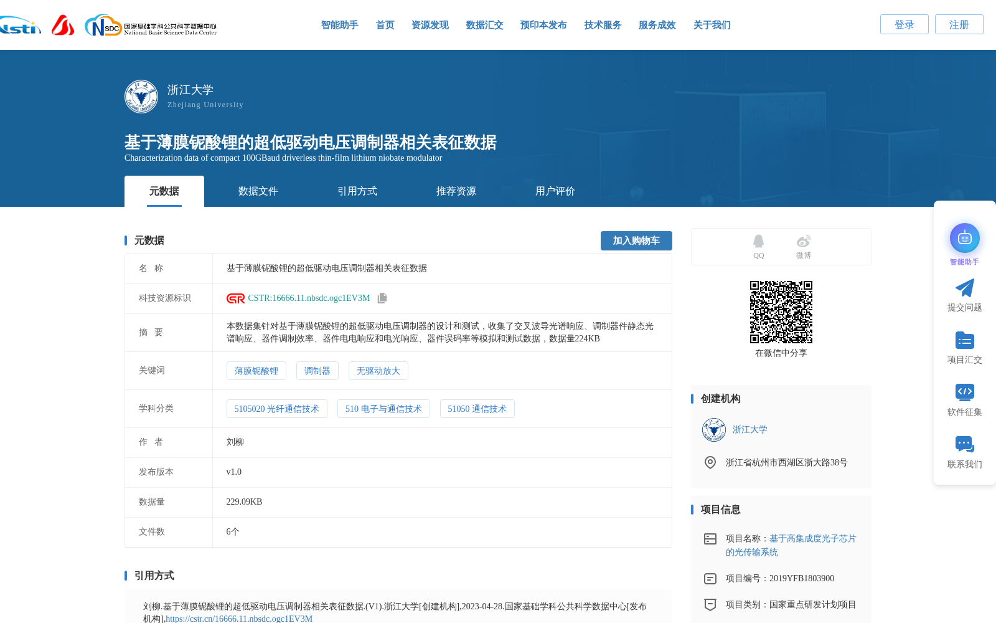Click the red flame logo icon
Viewport: 996px width, 623px height.
tap(63, 25)
